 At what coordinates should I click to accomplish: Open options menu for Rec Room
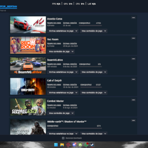click(x=133, y=38)
